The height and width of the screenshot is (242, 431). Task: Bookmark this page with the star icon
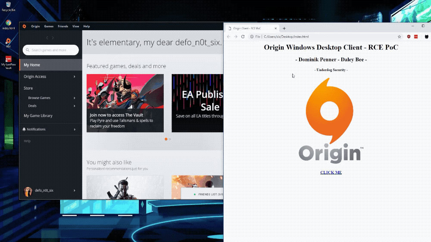pyautogui.click(x=399, y=37)
